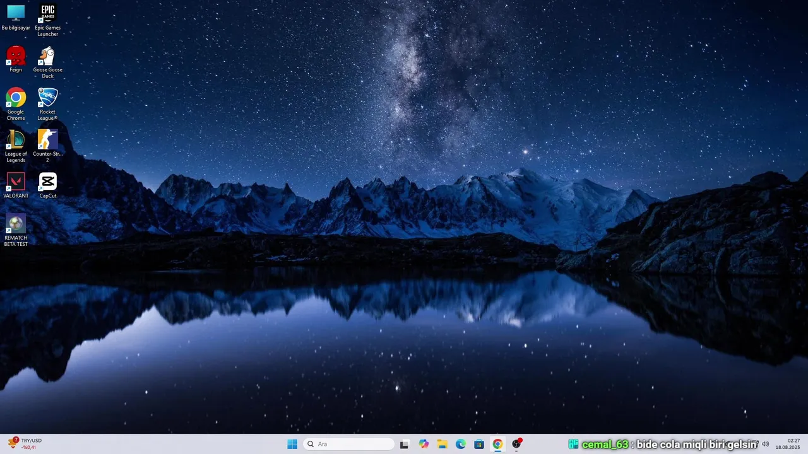Select the Epic Games Launcher shortcut
Screen dimensions: 808x454
(x=47, y=20)
